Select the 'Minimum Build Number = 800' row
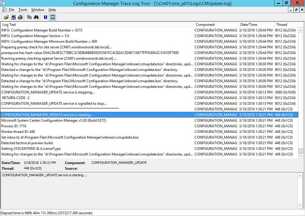The width and height of the screenshot is (305, 216). tap(149, 42)
